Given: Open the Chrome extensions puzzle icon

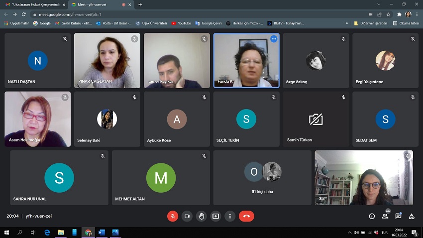Looking at the screenshot, I should coord(399,14).
